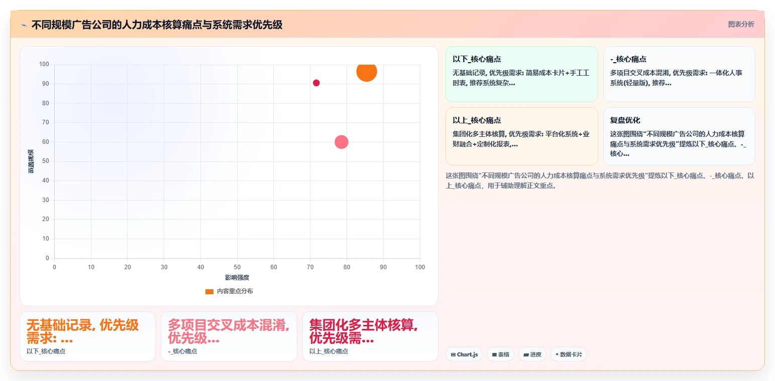Click the -_核心痛点 caption under pink stat
Screen dimensions: 775x381
pyautogui.click(x=182, y=351)
